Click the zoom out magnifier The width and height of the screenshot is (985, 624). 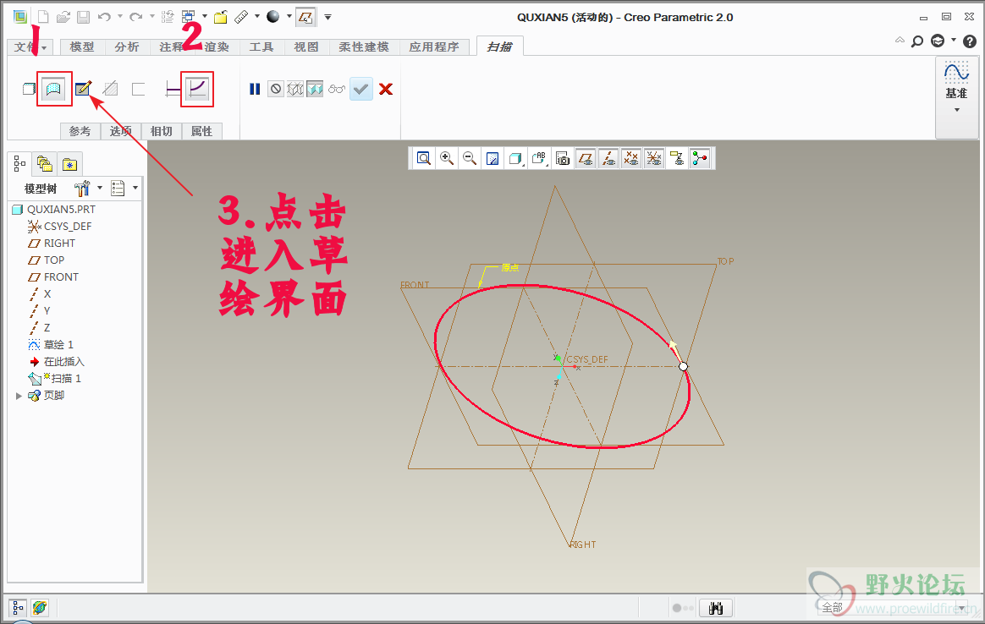click(470, 158)
